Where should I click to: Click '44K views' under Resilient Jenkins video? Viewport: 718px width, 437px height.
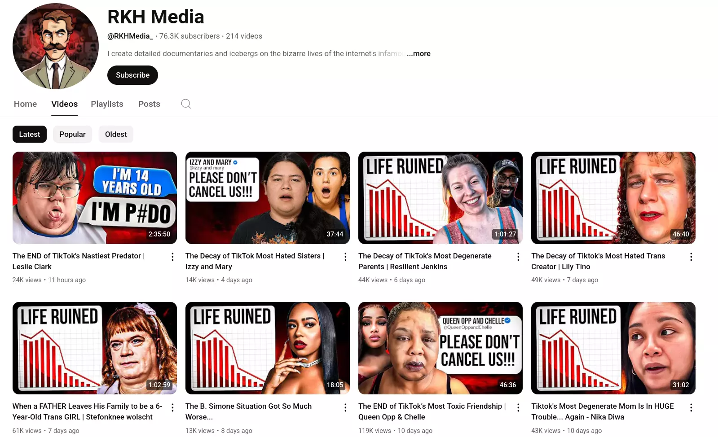coord(373,280)
